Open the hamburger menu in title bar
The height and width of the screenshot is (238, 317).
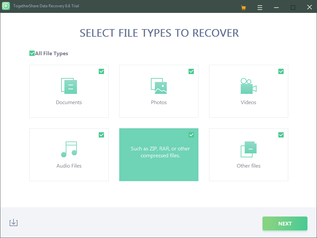pyautogui.click(x=260, y=8)
